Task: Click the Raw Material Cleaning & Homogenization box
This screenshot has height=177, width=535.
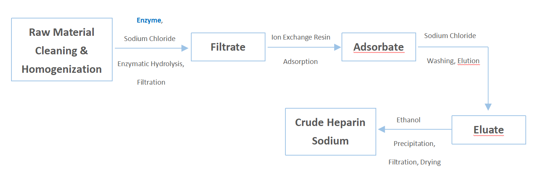Action: (x=62, y=50)
